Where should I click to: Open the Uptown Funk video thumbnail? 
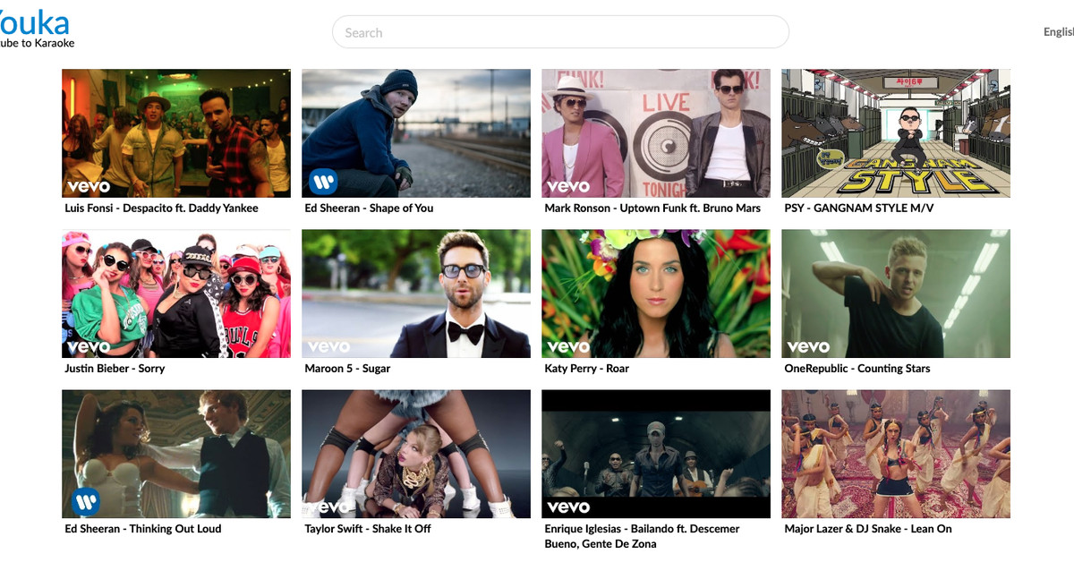click(x=656, y=133)
